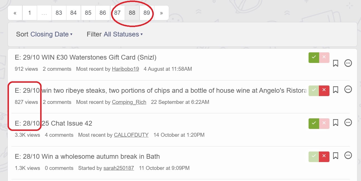
Task: Click the next page arrow in pagination
Action: click(161, 13)
